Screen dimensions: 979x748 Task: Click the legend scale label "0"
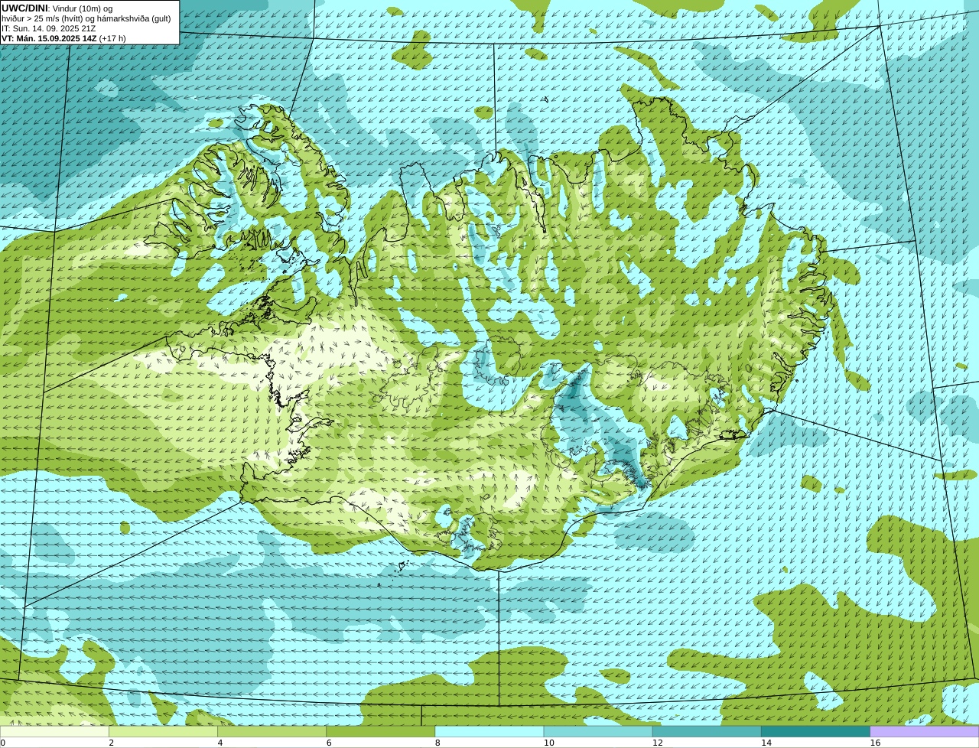tap(2, 743)
